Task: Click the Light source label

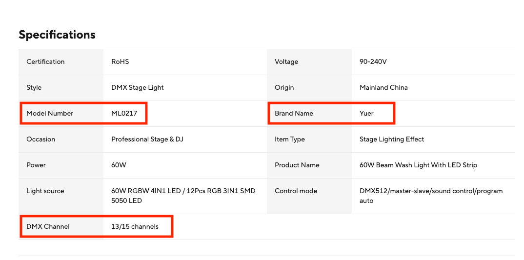Action: [x=45, y=191]
